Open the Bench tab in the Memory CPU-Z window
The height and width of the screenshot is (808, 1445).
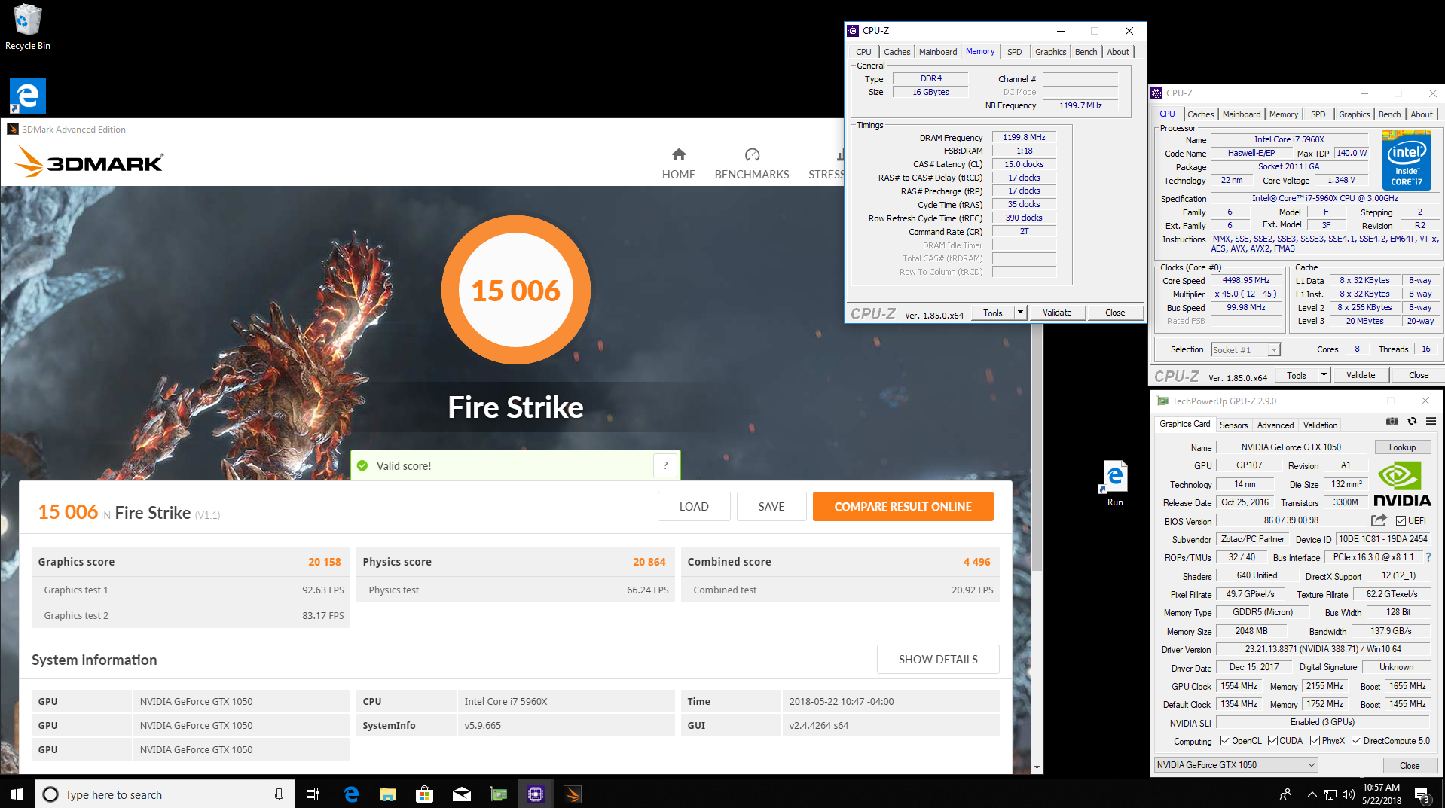click(x=1086, y=52)
